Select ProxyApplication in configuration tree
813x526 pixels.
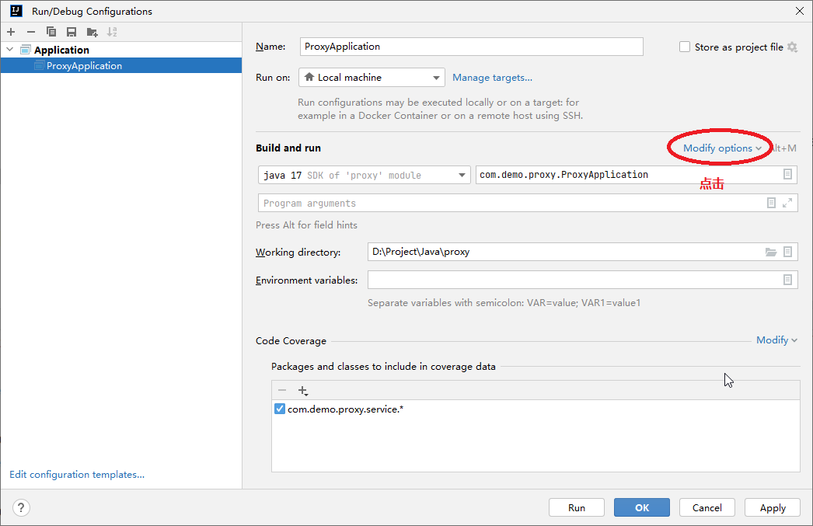(x=84, y=66)
